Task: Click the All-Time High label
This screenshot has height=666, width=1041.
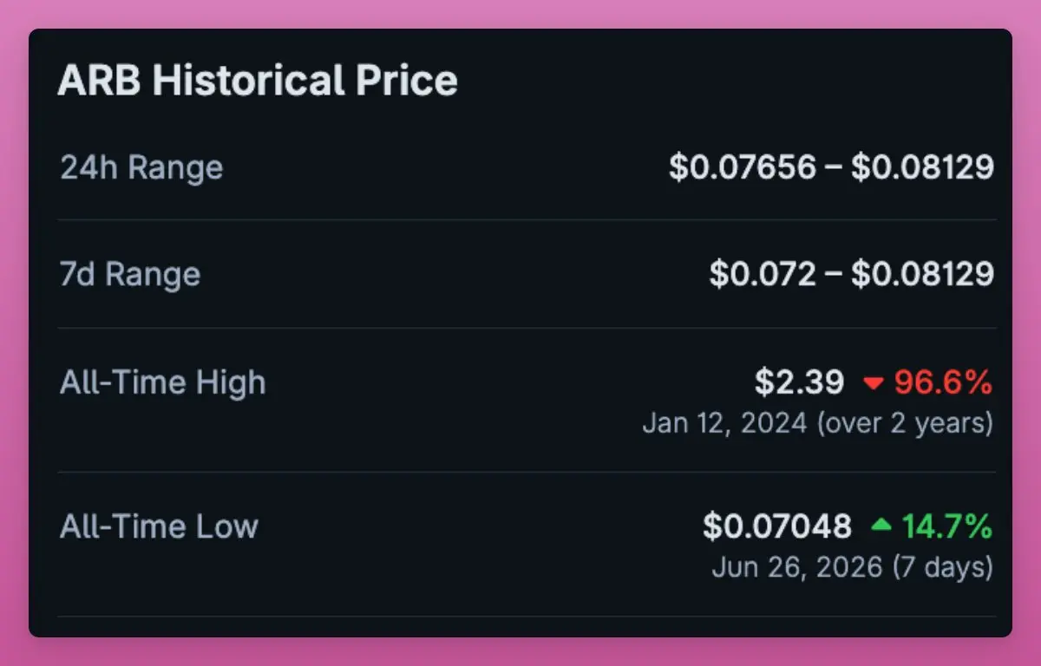Action: pos(163,382)
